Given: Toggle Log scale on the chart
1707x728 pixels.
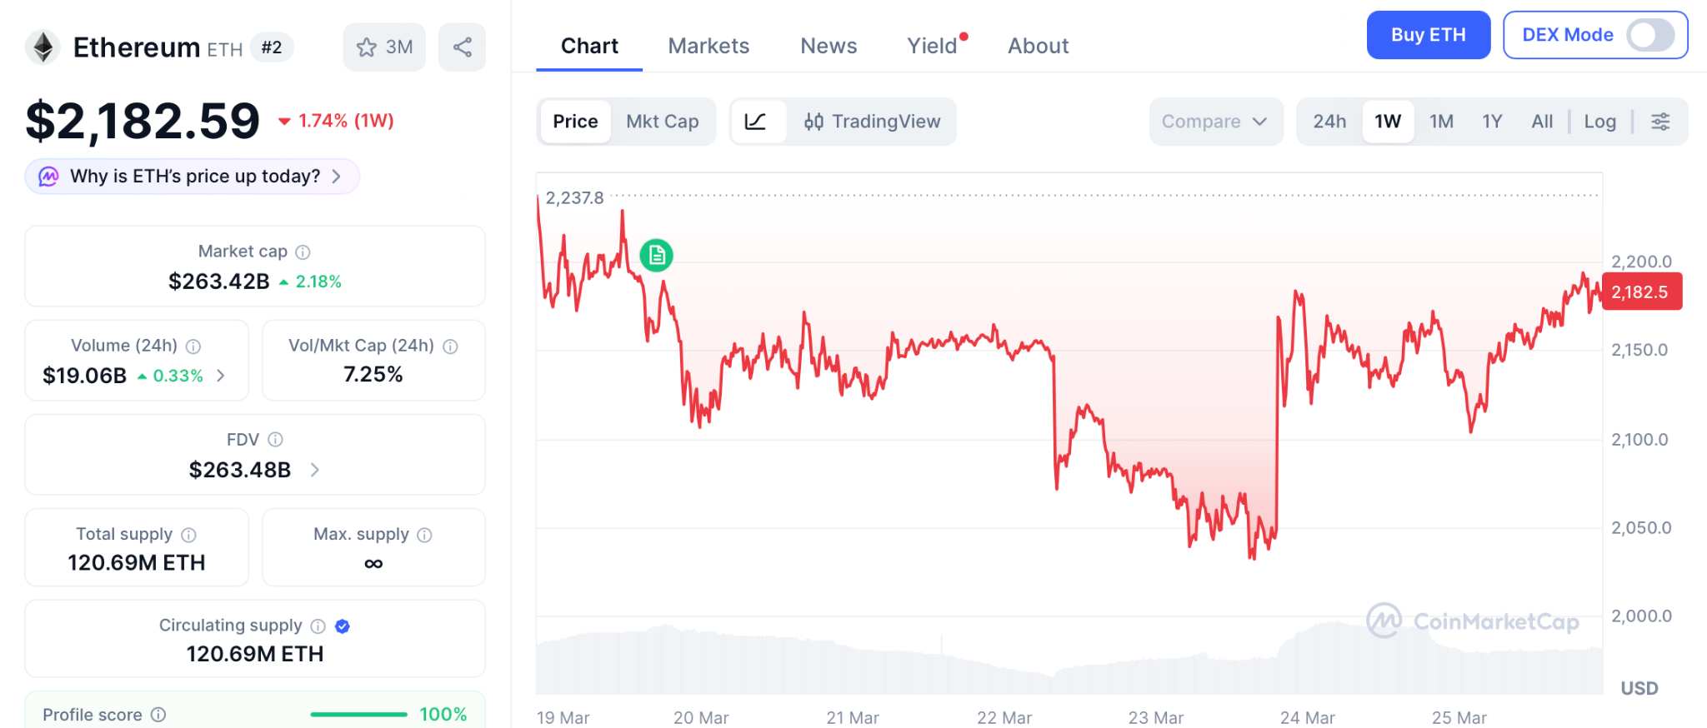Looking at the screenshot, I should (1599, 122).
